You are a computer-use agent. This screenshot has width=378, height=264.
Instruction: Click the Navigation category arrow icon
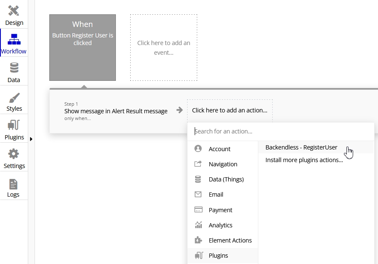(198, 164)
